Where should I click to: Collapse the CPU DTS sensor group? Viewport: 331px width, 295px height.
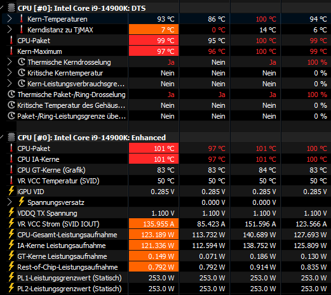click(2, 8)
